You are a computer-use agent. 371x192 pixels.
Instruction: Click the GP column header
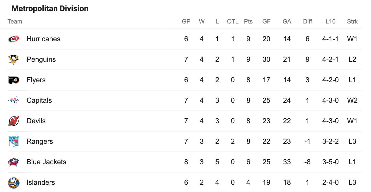(186, 21)
